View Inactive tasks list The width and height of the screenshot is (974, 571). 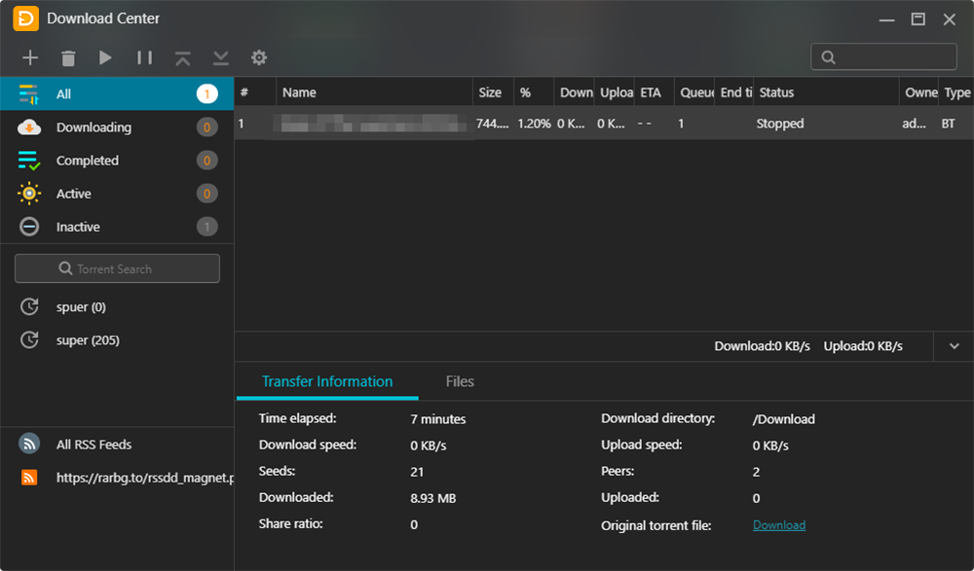78,227
